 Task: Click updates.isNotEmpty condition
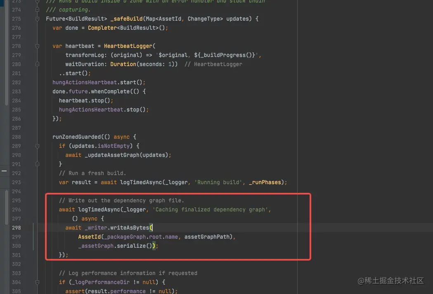click(101, 146)
